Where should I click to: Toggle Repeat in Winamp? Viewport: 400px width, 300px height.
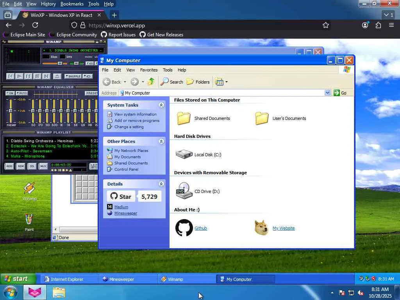(x=88, y=76)
